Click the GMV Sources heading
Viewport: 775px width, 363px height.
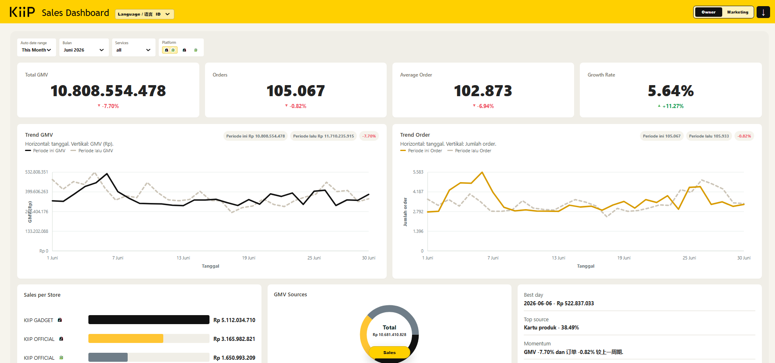click(291, 294)
